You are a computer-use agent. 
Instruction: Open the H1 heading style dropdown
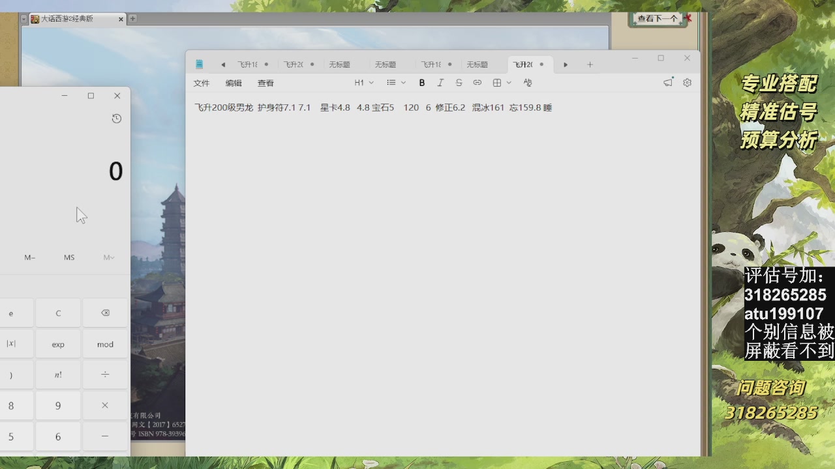pos(363,83)
